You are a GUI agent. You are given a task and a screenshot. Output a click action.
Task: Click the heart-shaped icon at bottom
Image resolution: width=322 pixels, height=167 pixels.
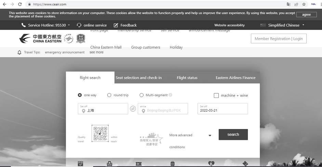point(211,164)
